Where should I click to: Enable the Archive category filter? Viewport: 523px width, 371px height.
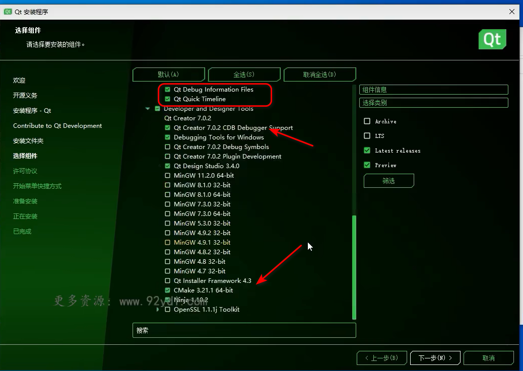367,121
